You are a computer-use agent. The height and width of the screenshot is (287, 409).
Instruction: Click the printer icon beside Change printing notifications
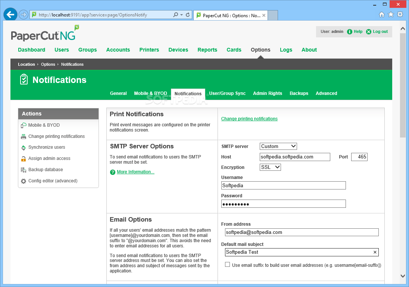[x=24, y=136]
